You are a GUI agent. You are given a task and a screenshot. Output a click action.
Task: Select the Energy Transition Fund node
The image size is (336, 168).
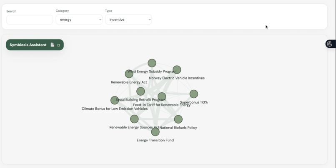155,132
